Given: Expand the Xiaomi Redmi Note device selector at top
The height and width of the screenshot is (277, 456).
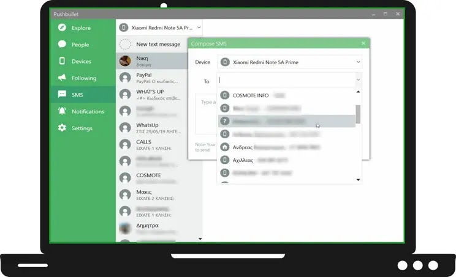Looking at the screenshot, I should (159, 28).
